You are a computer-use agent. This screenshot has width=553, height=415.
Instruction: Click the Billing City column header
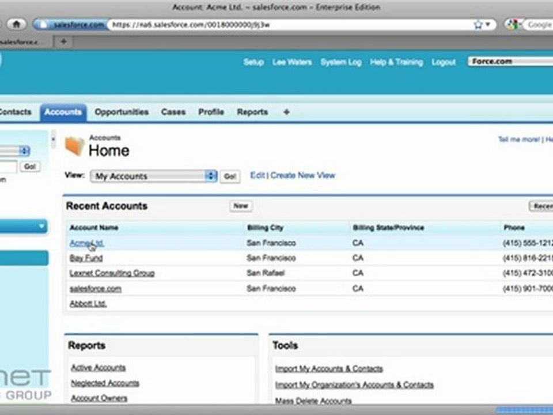click(x=265, y=228)
